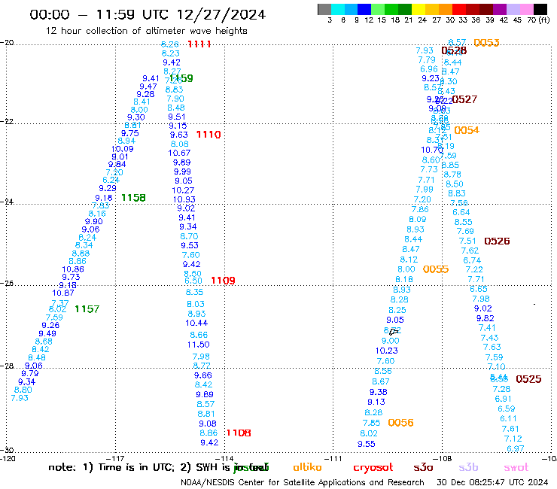Screen dimensions: 557x489
Task: Click the date range title text
Action: coord(148,14)
